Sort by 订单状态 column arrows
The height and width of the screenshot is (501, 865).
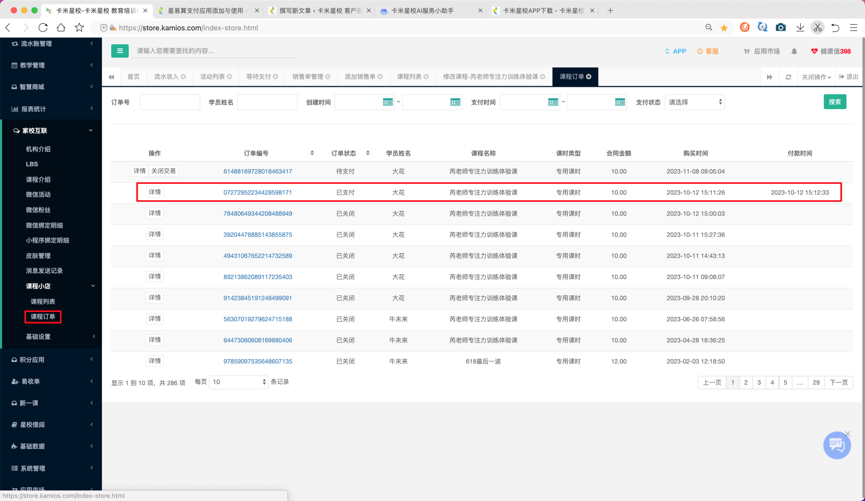click(x=368, y=153)
